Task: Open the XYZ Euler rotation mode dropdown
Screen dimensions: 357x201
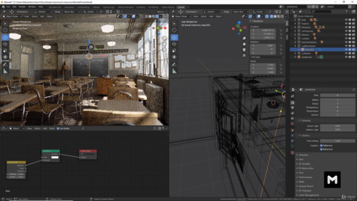Action: [x=267, y=57]
